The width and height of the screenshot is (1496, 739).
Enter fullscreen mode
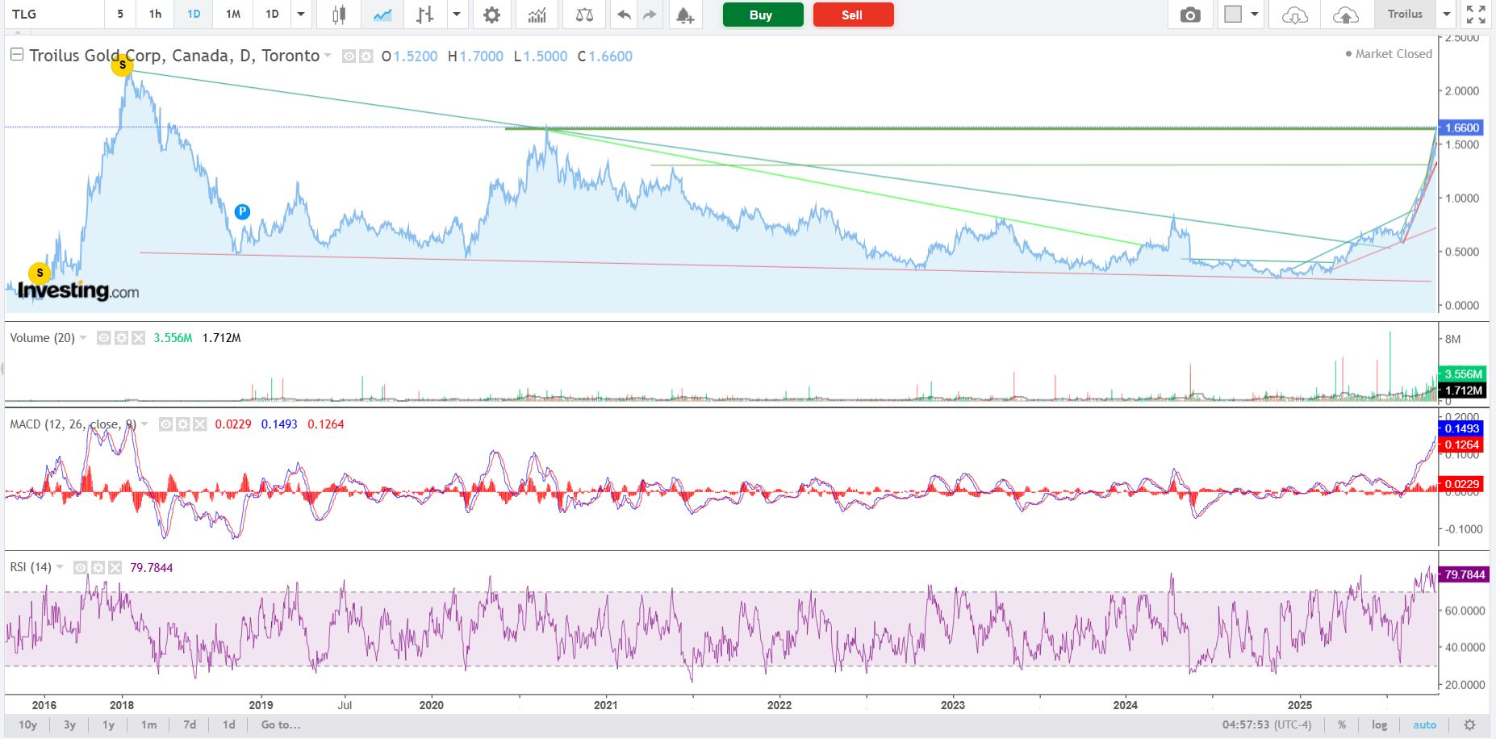coord(1476,15)
